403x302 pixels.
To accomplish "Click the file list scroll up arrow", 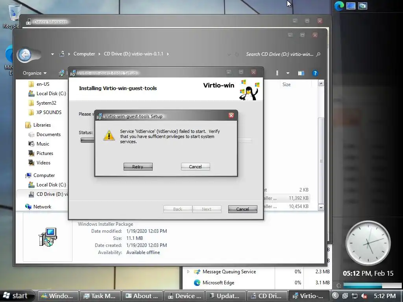I will 321,83.
